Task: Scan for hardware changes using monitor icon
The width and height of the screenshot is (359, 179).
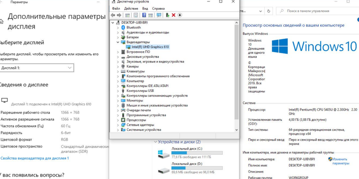Action: coord(159,15)
